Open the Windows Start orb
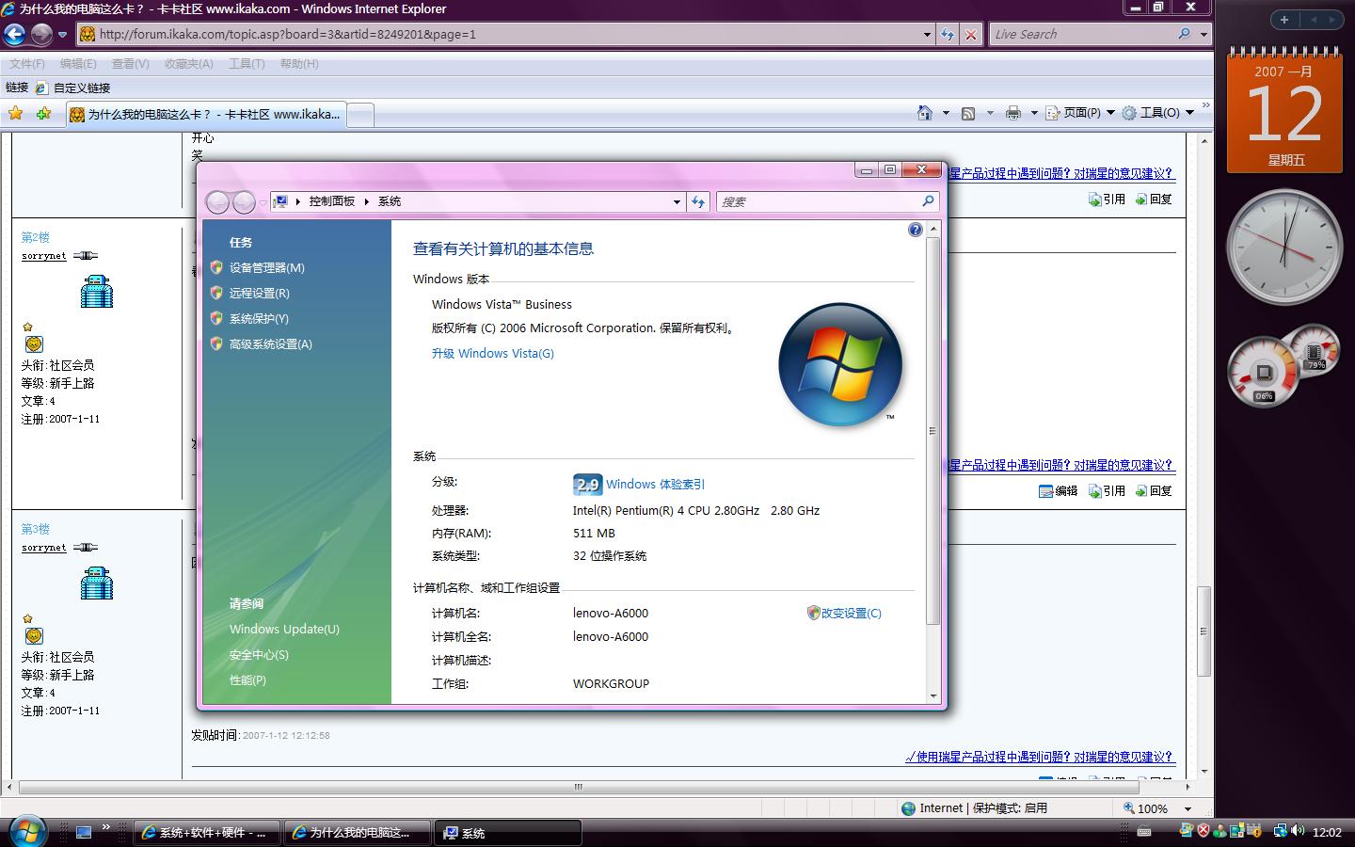Image resolution: width=1355 pixels, height=847 pixels. (26, 832)
